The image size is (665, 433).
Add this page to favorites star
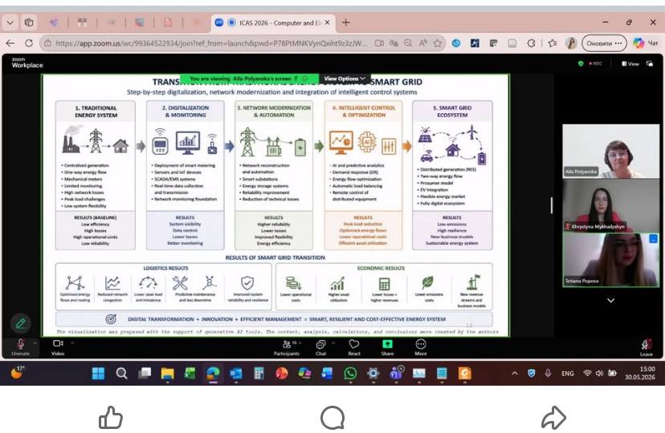[437, 43]
